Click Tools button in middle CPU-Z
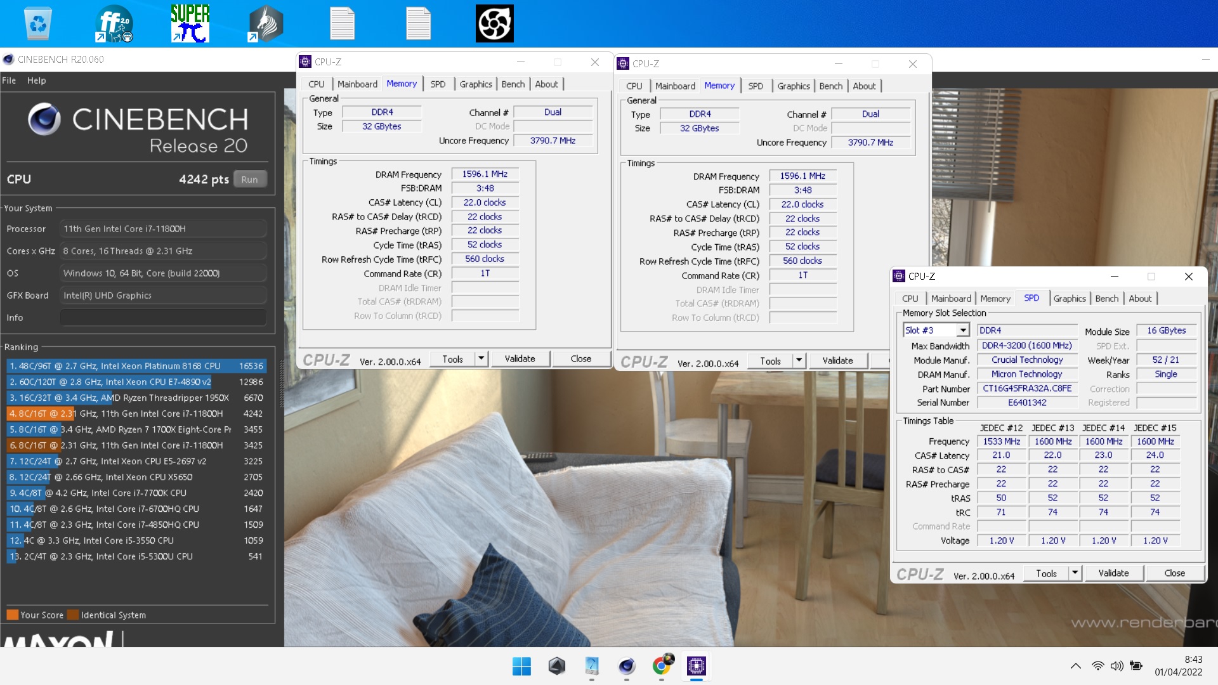The width and height of the screenshot is (1218, 685). pos(770,361)
